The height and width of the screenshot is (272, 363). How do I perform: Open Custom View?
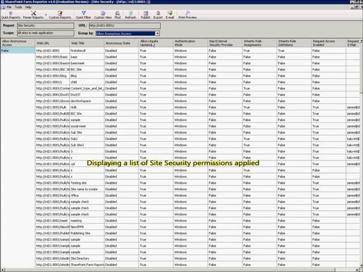click(103, 15)
